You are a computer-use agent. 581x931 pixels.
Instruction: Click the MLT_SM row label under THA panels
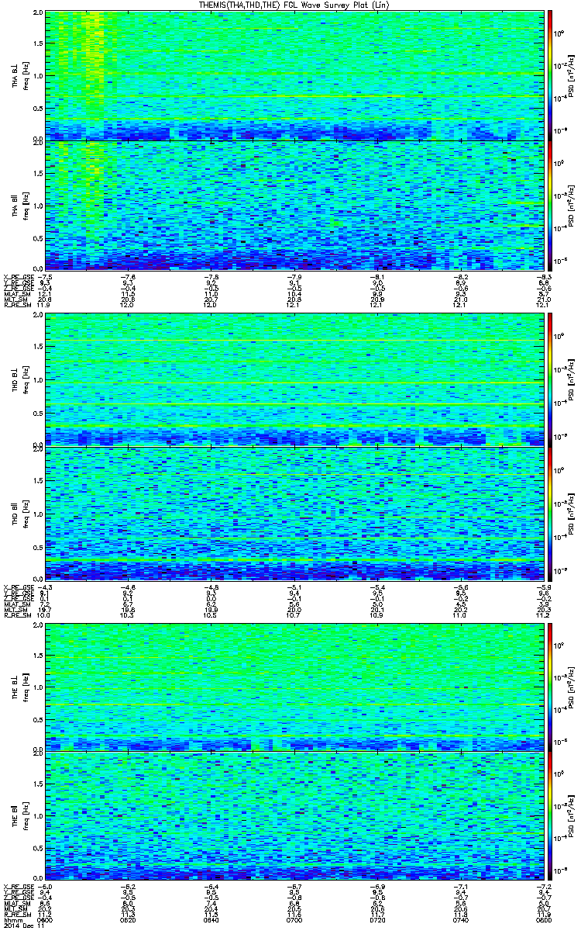(x=15, y=299)
